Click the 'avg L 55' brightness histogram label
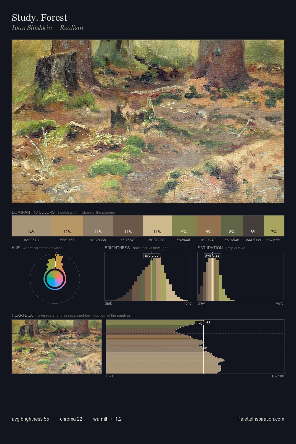Viewport: 296px width, 444px height. tap(152, 255)
